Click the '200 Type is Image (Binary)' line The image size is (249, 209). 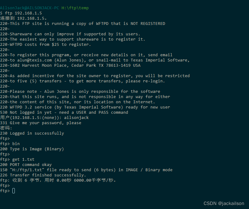[x=32, y=149]
